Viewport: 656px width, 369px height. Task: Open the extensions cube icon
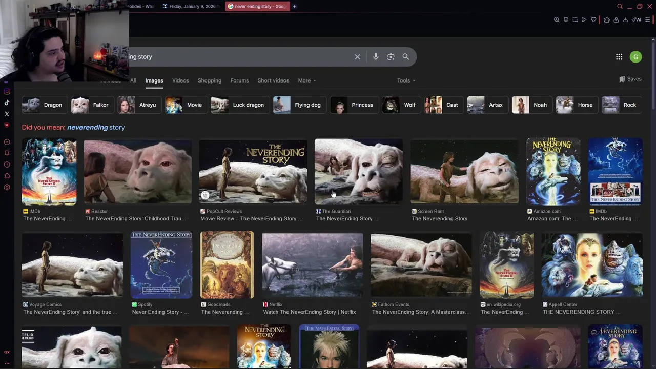click(607, 20)
